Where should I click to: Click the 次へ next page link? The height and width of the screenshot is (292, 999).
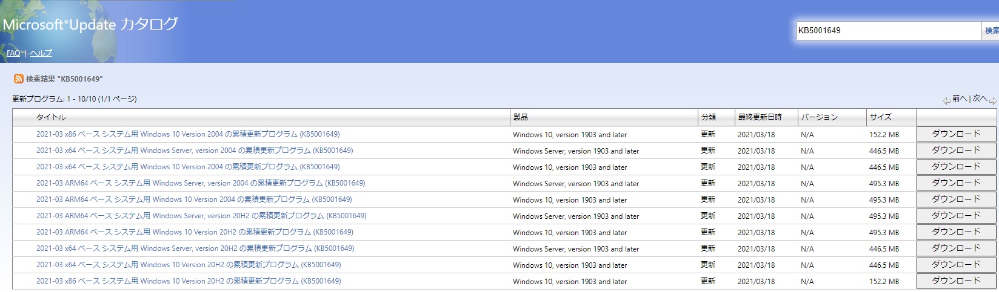pos(980,99)
